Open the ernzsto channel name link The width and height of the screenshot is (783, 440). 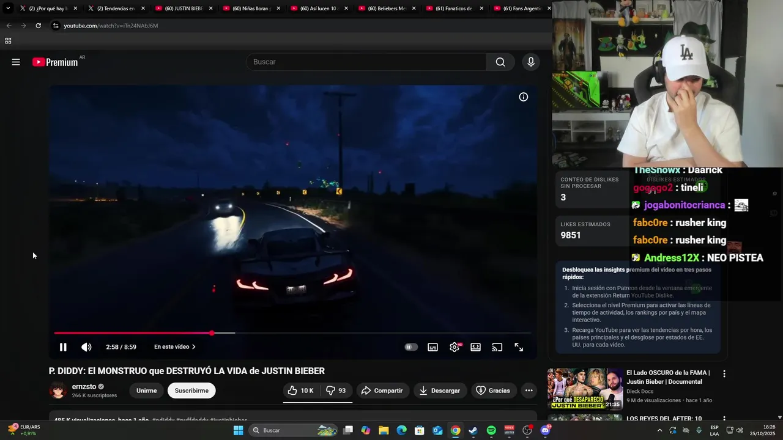pyautogui.click(x=84, y=386)
